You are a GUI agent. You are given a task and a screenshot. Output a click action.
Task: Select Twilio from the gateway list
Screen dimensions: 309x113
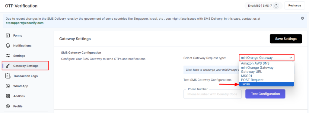point(266,84)
